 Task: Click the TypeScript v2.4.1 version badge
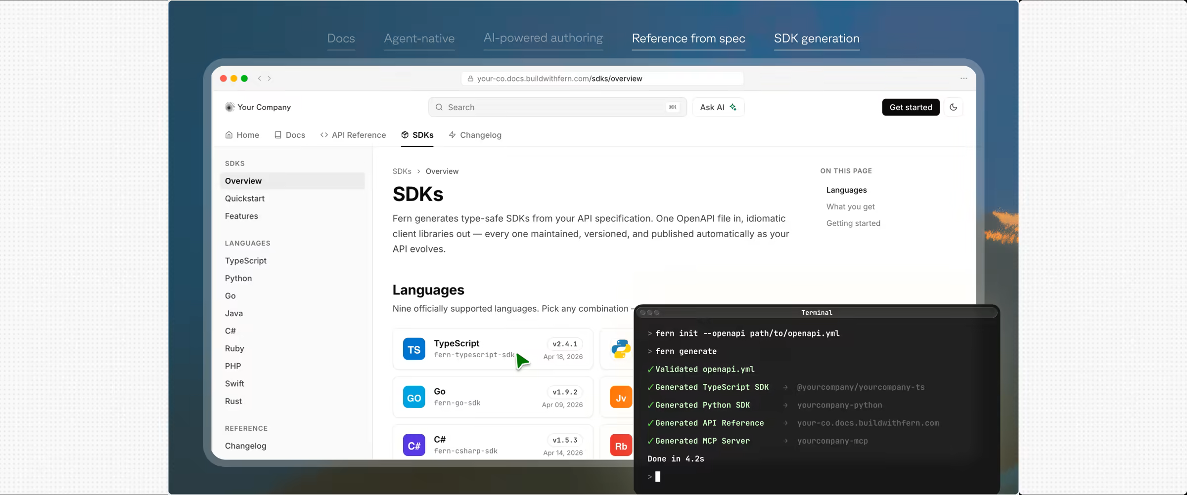(565, 344)
